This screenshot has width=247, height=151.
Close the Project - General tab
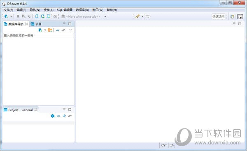(x=36, y=110)
